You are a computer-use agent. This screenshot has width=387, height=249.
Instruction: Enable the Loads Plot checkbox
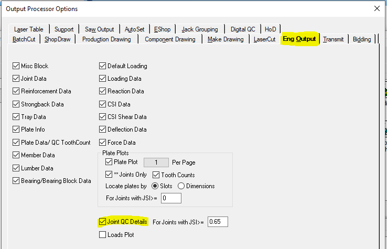tap(103, 235)
